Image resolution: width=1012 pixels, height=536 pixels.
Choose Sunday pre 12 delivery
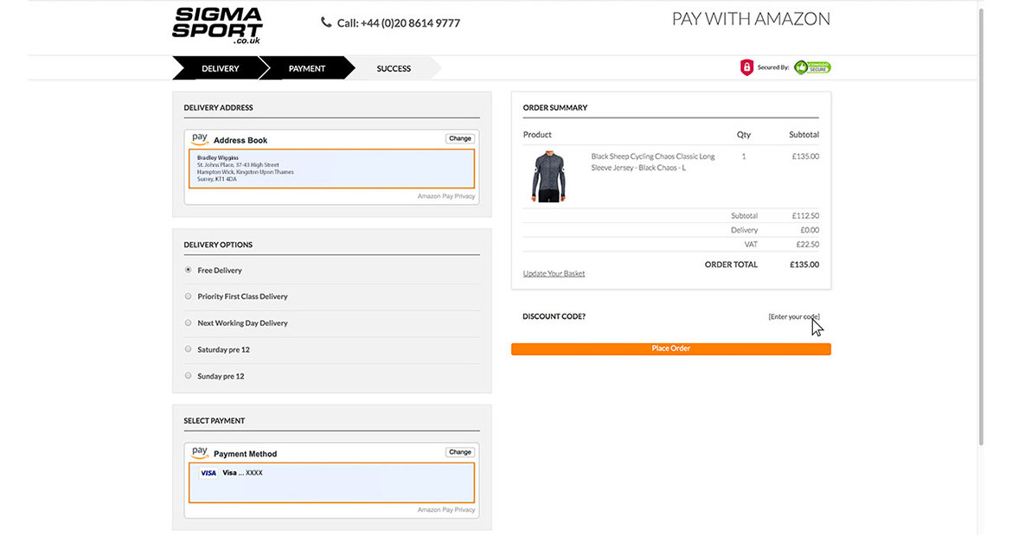tap(189, 376)
